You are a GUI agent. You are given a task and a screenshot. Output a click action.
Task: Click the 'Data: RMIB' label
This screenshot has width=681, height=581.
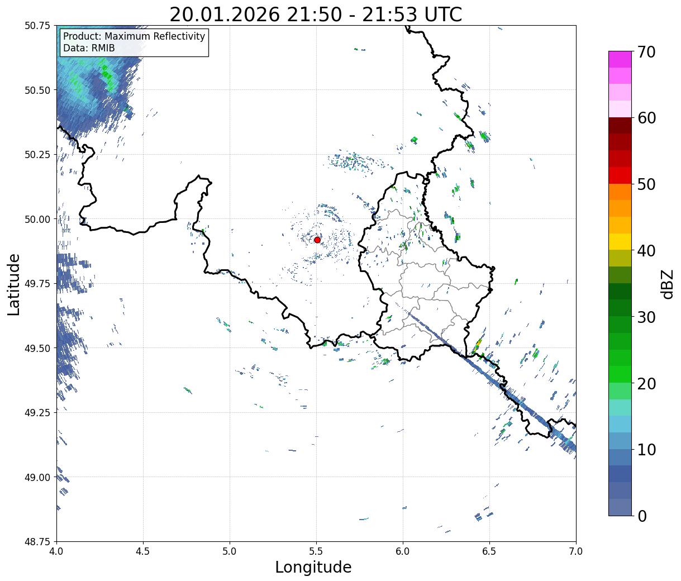click(89, 48)
